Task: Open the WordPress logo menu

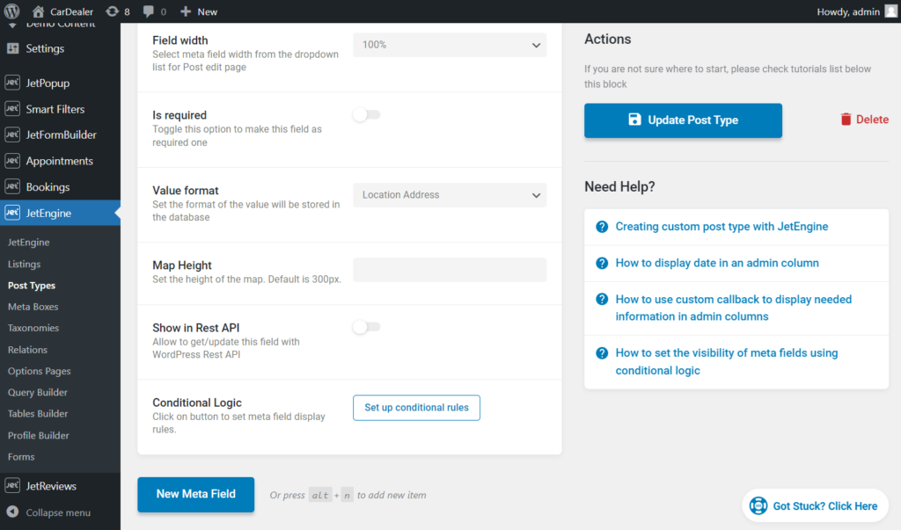Action: coord(11,11)
